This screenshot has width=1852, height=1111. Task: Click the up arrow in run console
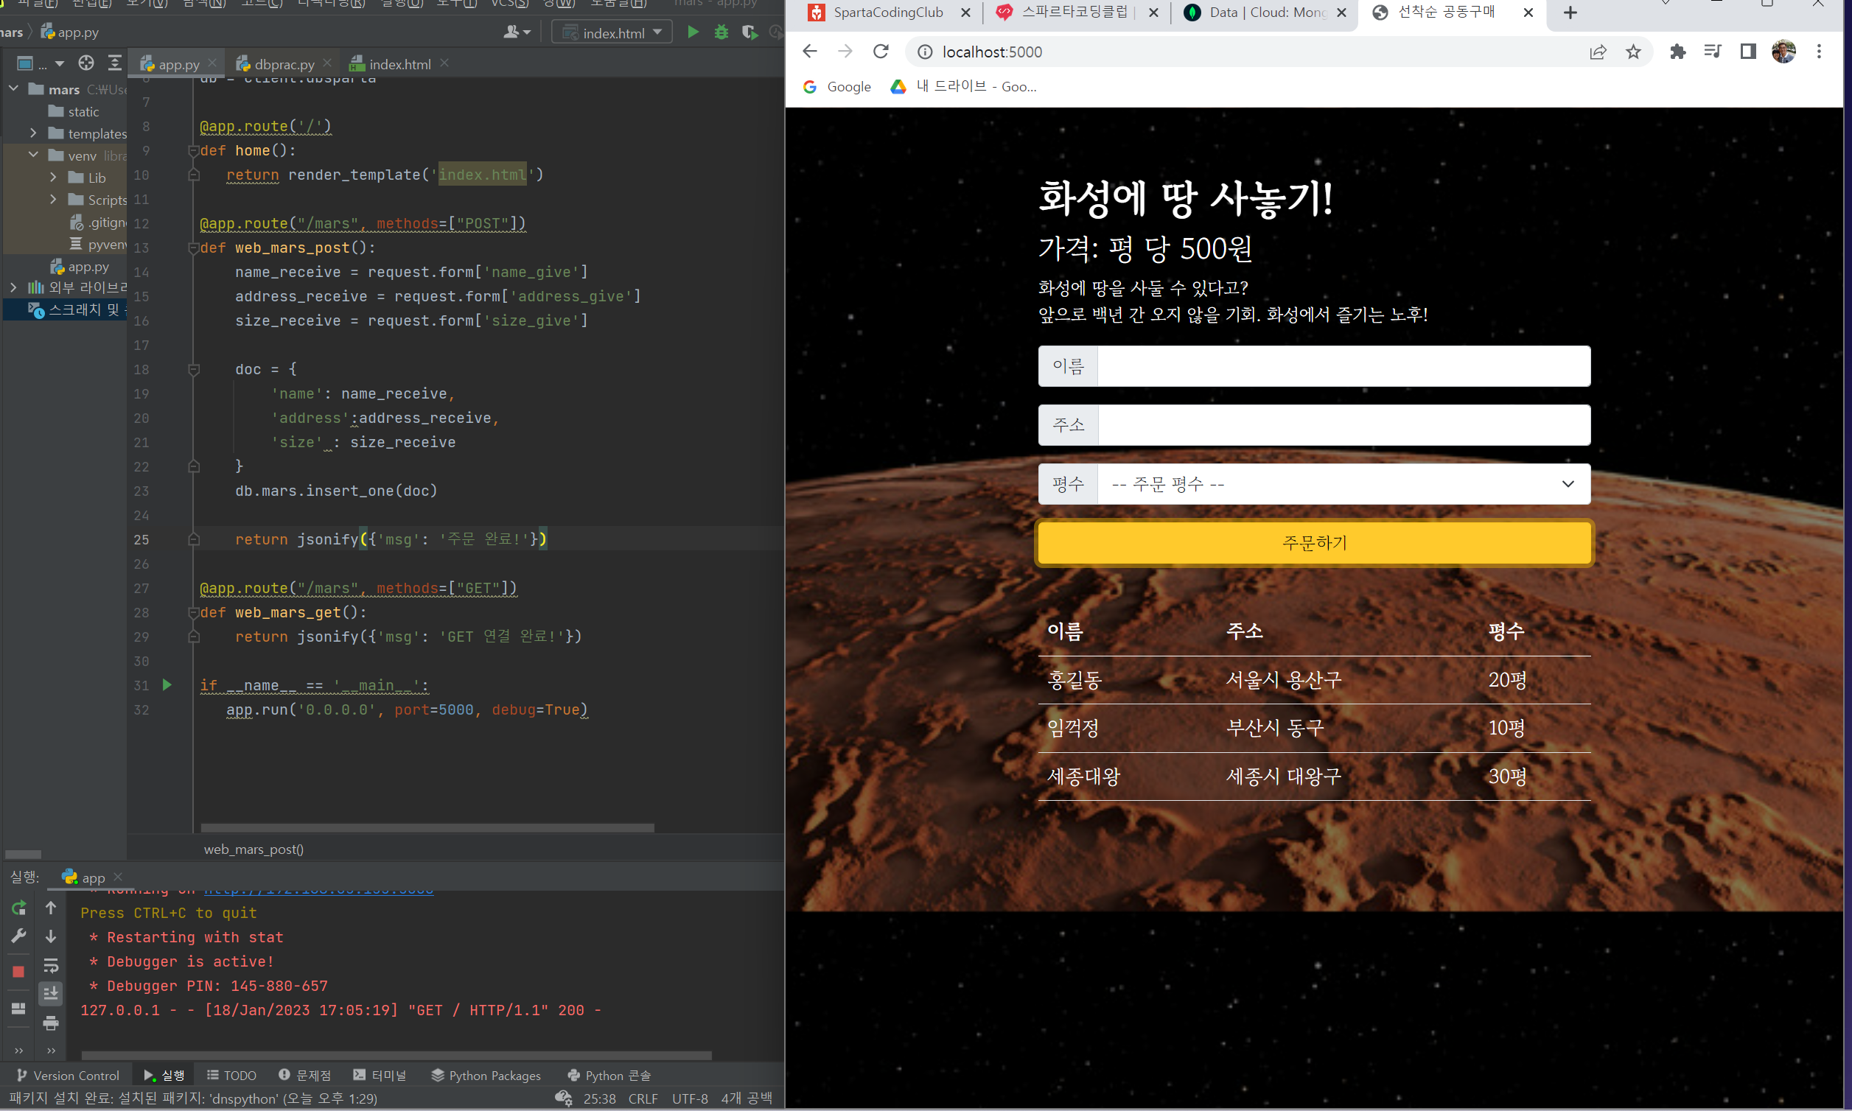click(x=51, y=908)
